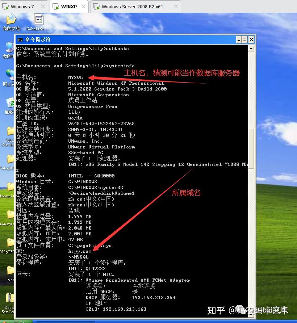The image size is (297, 323).
Task: Click the domain value hsyy.com
Action: (x=80, y=251)
